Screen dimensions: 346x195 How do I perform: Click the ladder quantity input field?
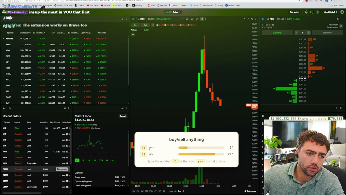pos(302,33)
